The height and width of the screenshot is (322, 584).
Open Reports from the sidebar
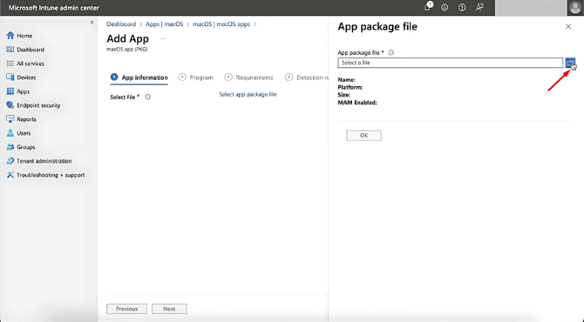pyautogui.click(x=26, y=119)
